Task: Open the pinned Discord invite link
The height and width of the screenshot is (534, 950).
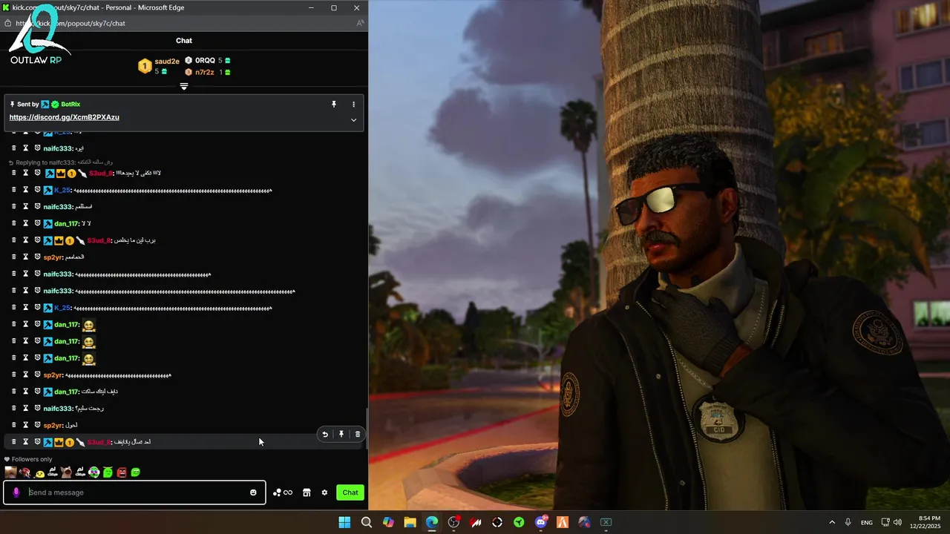Action: click(x=64, y=117)
